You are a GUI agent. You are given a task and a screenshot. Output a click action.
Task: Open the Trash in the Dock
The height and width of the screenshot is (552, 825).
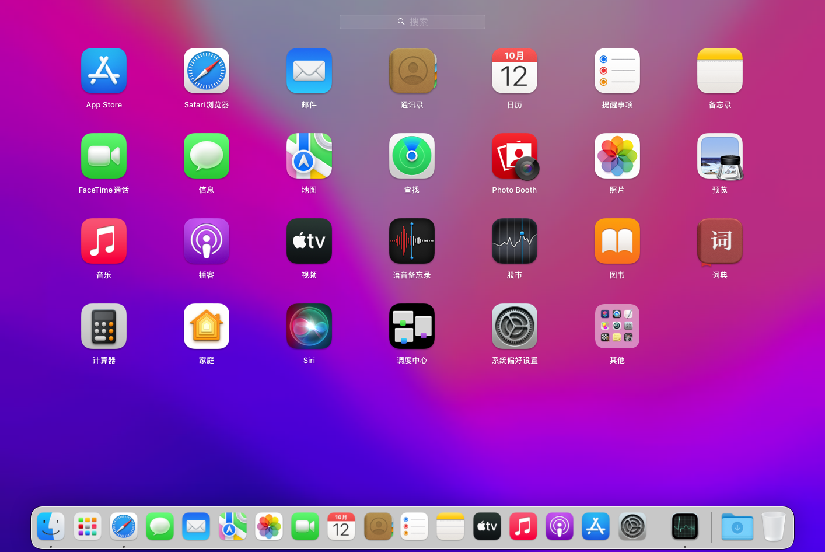(774, 526)
